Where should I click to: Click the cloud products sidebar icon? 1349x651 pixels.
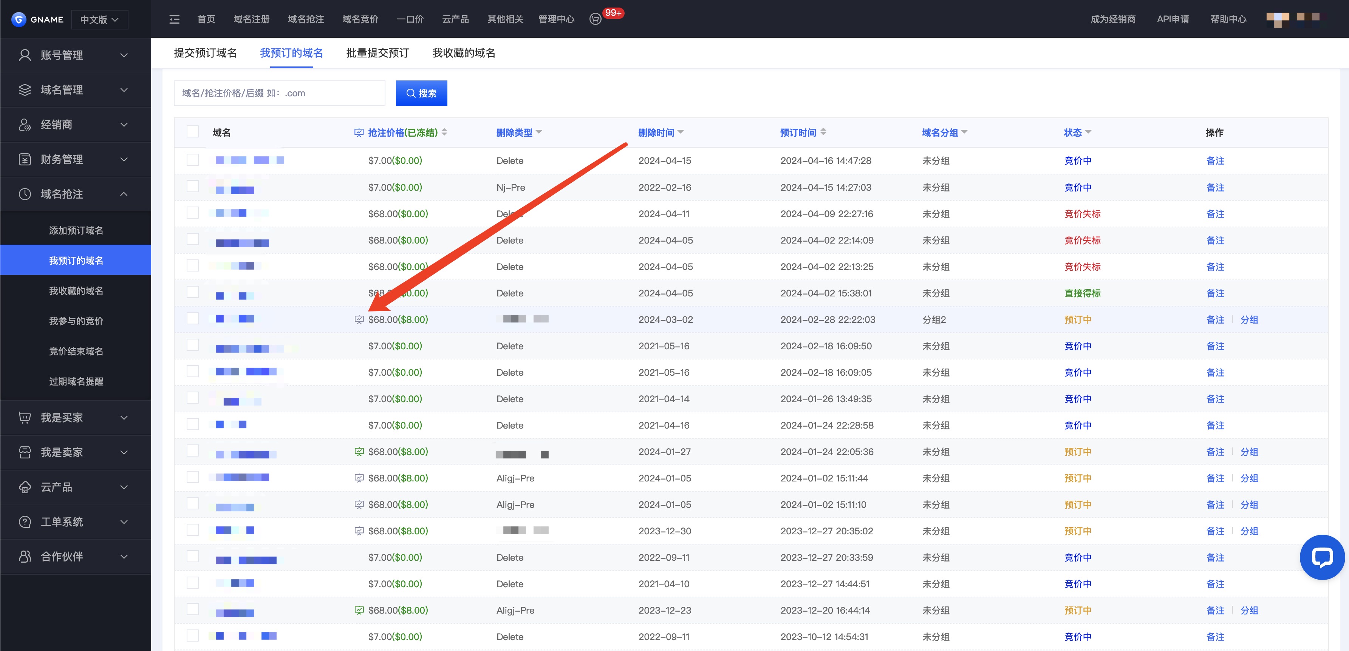tap(25, 487)
